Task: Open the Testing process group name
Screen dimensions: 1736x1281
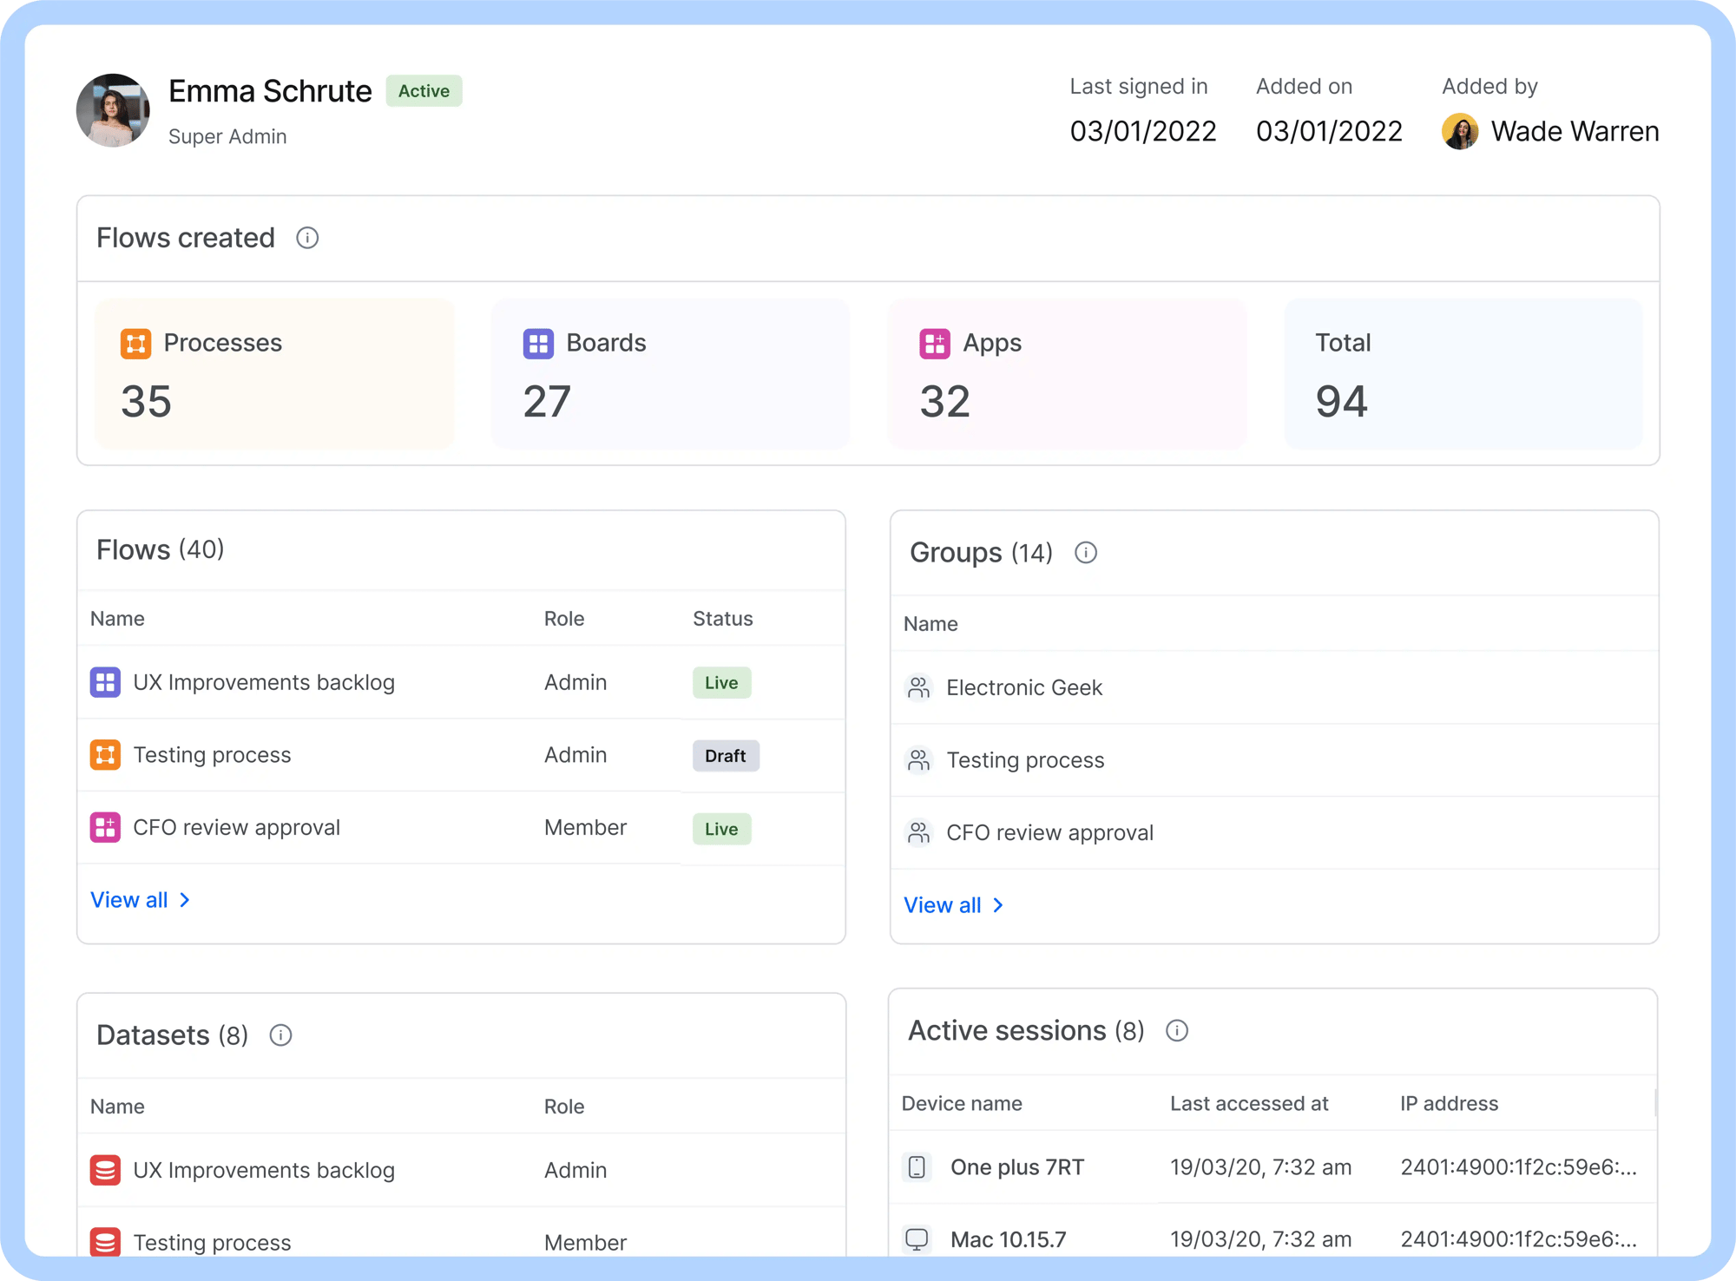Action: (1025, 760)
